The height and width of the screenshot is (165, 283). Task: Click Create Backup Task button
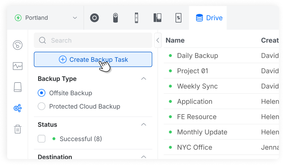pos(93,59)
